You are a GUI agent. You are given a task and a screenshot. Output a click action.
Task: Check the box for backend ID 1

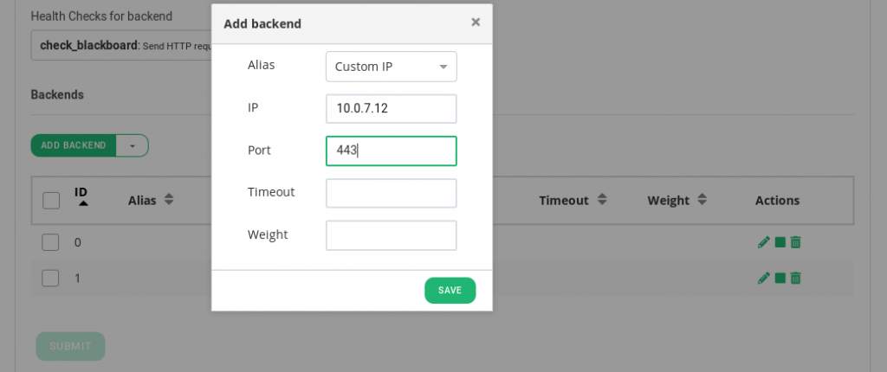coord(50,279)
